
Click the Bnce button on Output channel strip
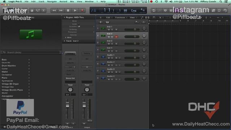[90, 121]
